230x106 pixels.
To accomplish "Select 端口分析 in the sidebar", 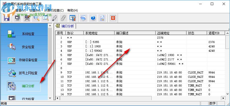I will pyautogui.click(x=24, y=86).
